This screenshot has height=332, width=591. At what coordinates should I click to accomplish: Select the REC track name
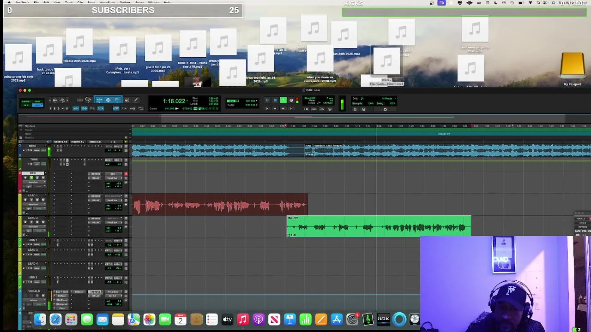pyautogui.click(x=33, y=173)
